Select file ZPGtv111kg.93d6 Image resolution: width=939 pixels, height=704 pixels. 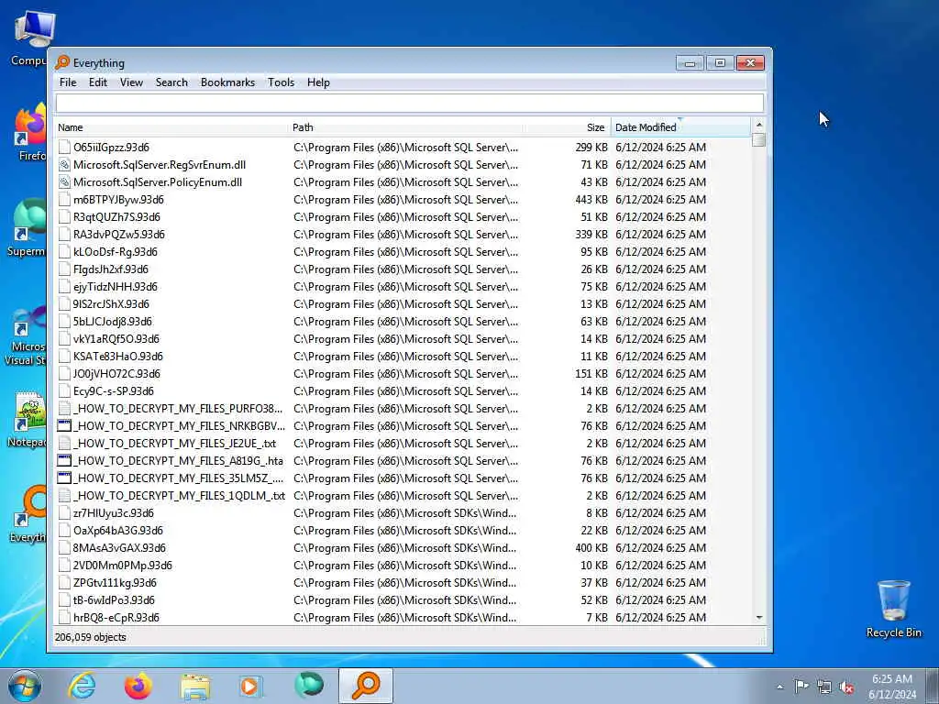click(x=115, y=582)
